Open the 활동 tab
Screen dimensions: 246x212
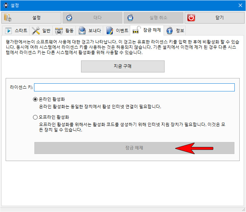click(64, 31)
